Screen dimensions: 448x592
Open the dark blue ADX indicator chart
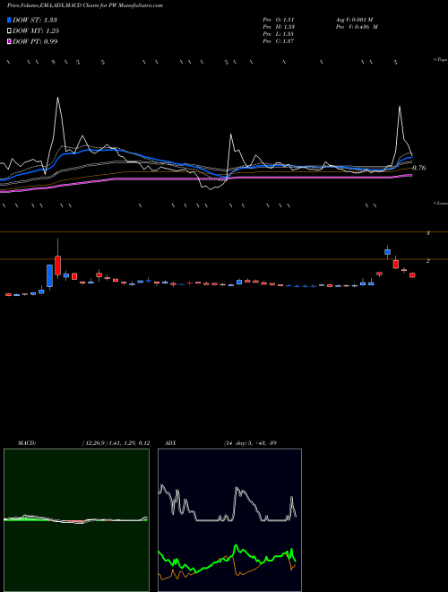229,520
